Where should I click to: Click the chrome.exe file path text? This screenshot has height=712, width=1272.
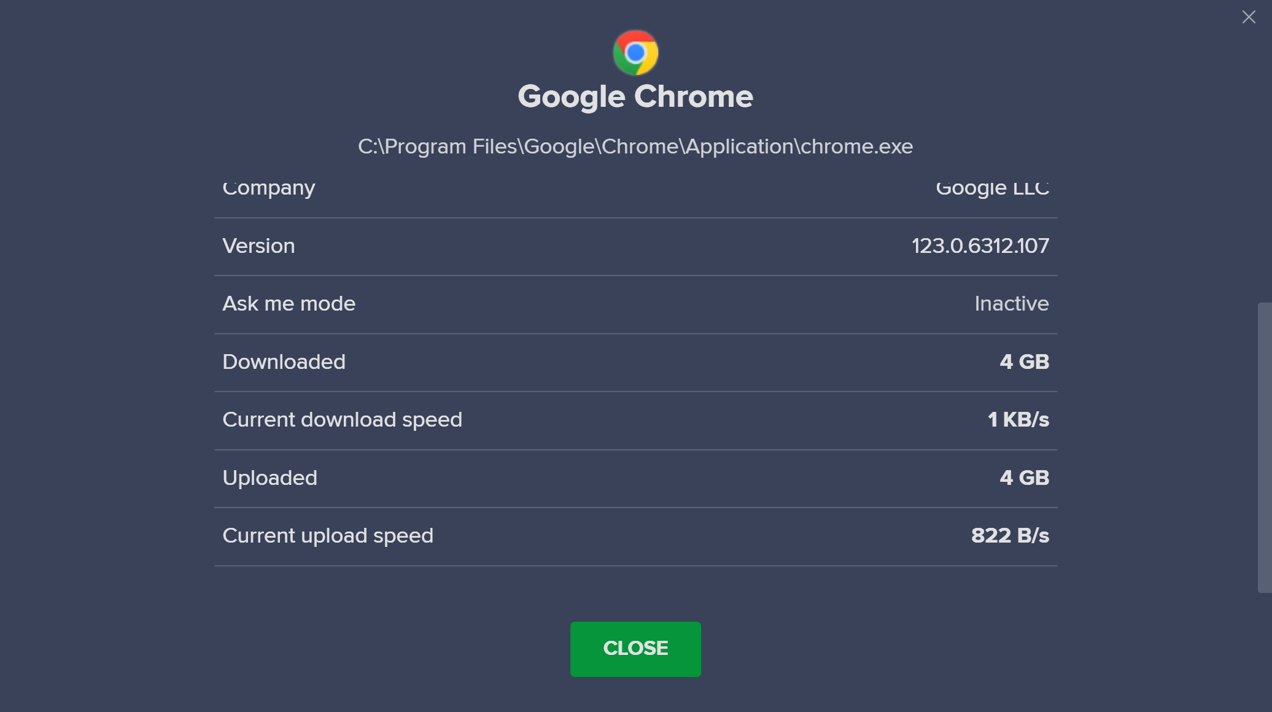(635, 147)
